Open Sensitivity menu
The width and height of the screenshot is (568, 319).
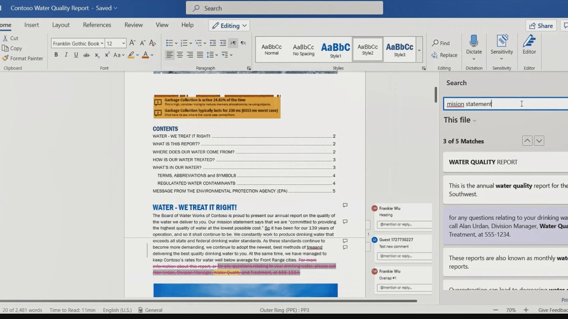[502, 47]
